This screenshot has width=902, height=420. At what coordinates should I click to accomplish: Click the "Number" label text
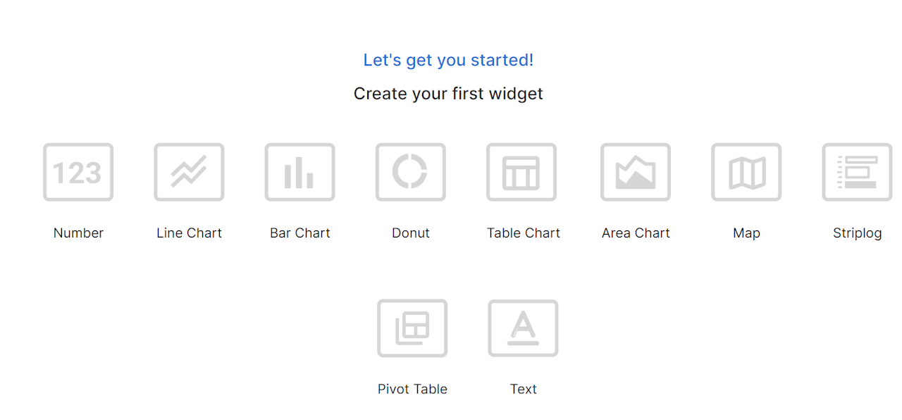[78, 233]
